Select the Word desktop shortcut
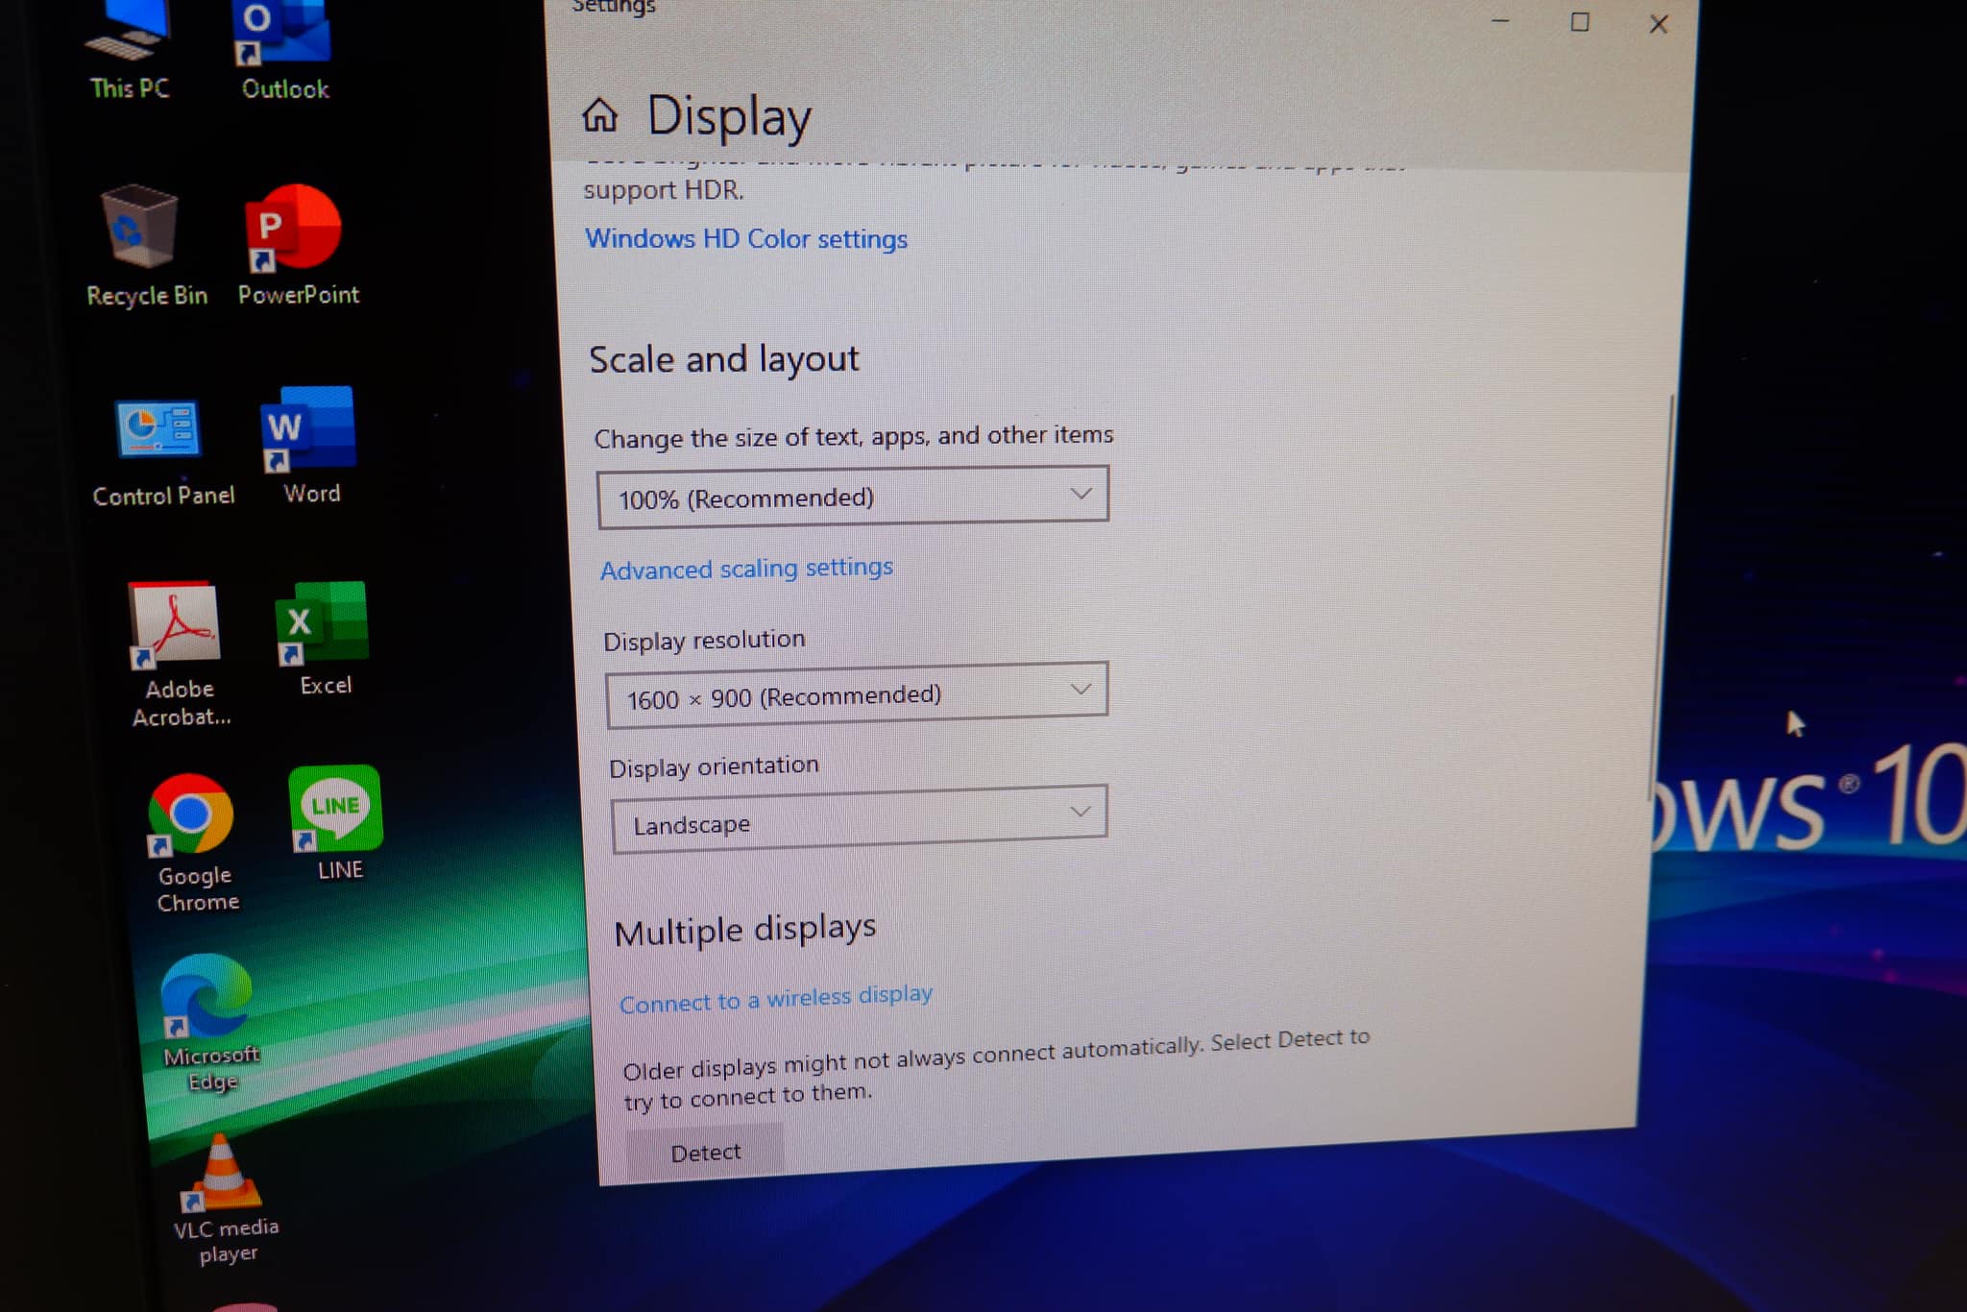The image size is (1967, 1312). pyautogui.click(x=309, y=430)
